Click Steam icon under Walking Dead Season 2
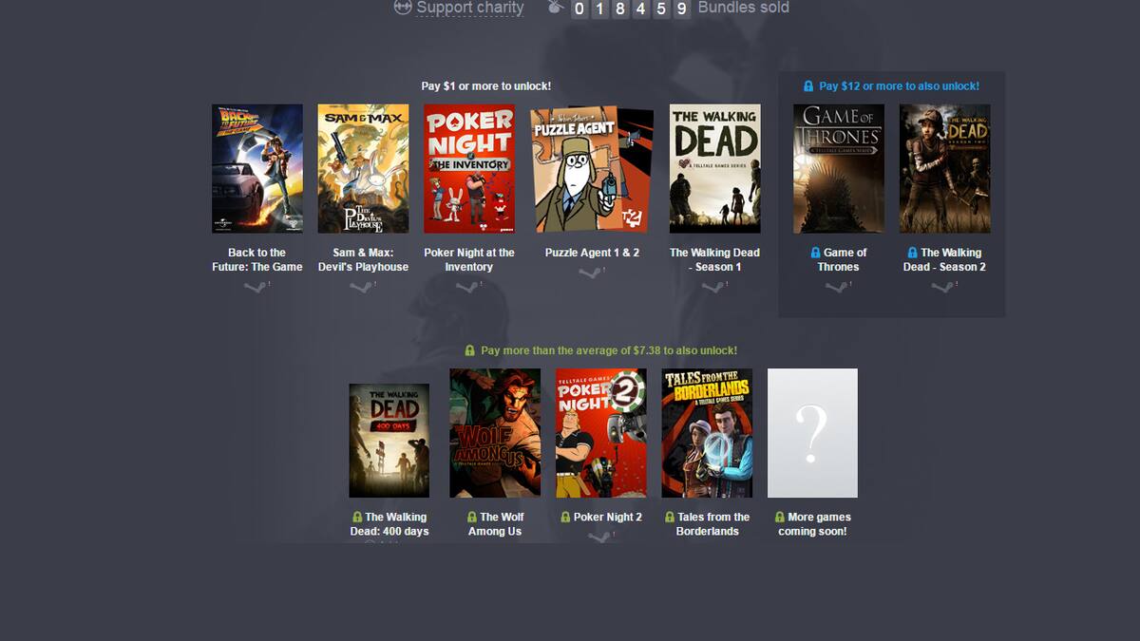Viewport: 1140px width, 641px height. tap(942, 287)
